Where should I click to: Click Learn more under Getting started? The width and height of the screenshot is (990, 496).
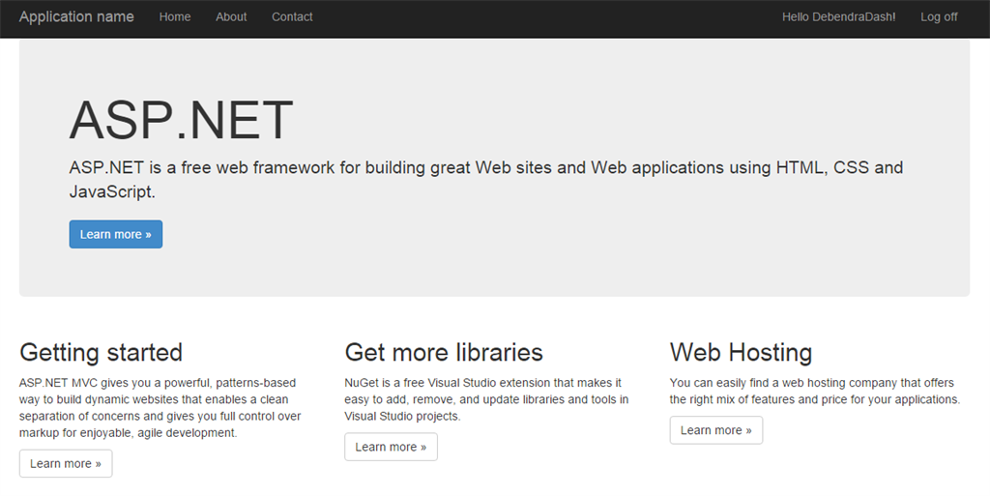click(66, 463)
